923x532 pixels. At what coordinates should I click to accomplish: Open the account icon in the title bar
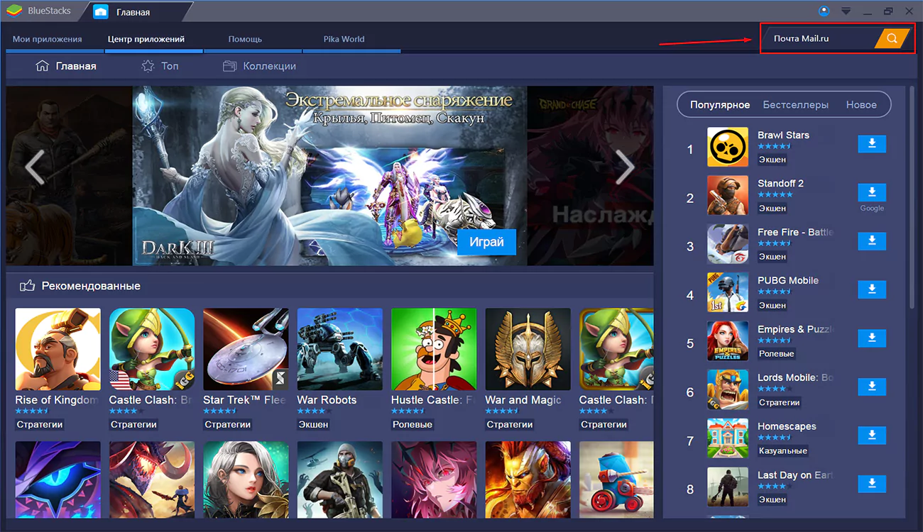pos(824,11)
